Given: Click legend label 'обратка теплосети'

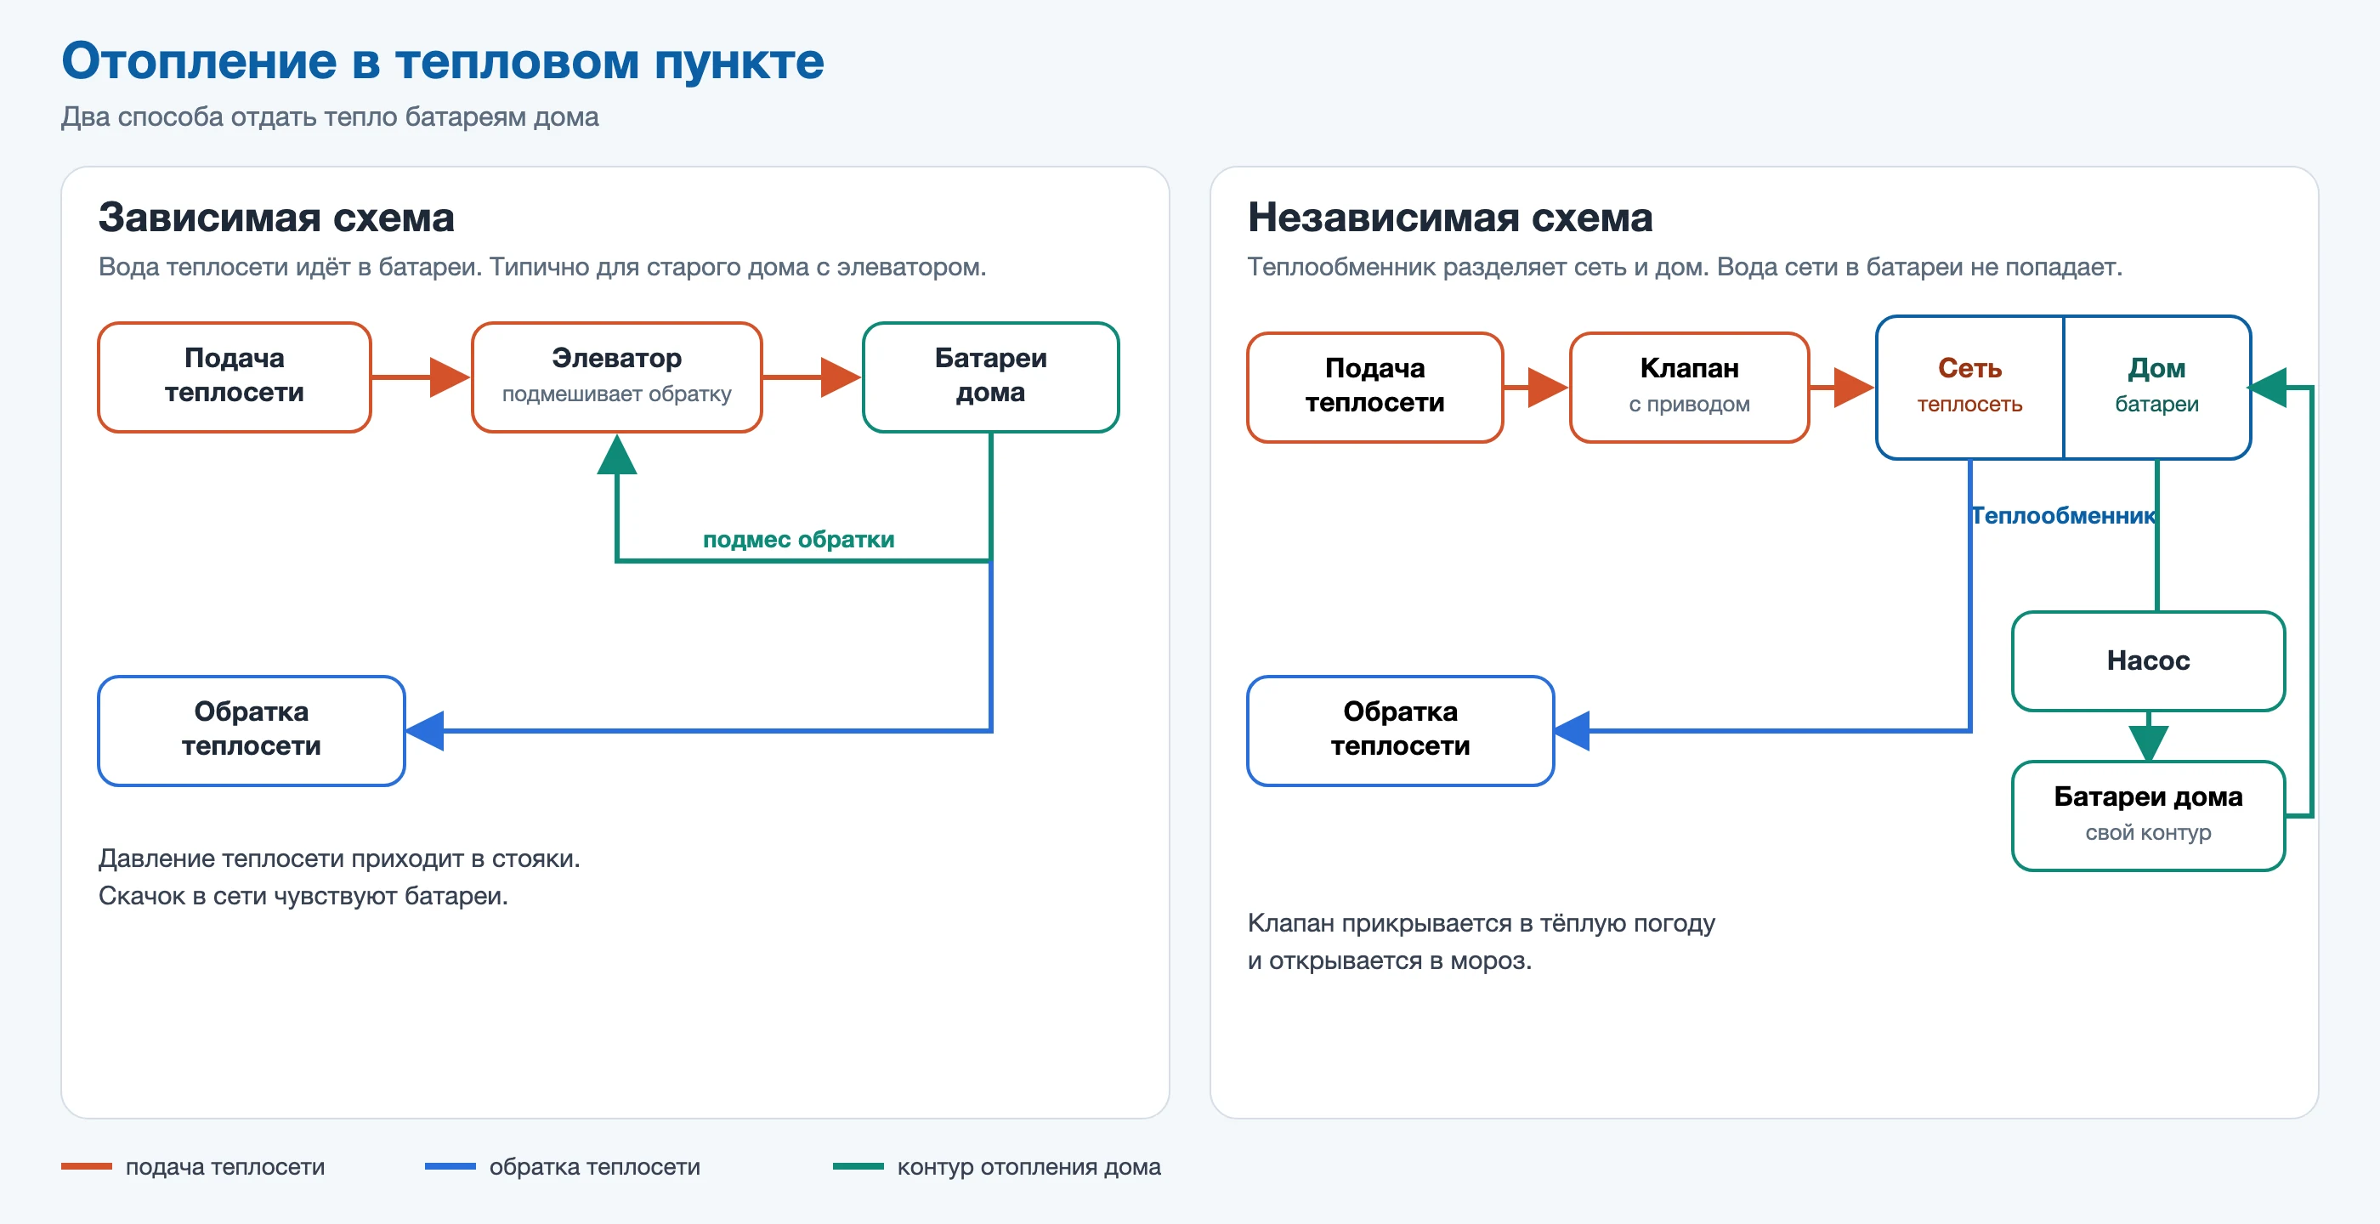Looking at the screenshot, I should tap(595, 1167).
